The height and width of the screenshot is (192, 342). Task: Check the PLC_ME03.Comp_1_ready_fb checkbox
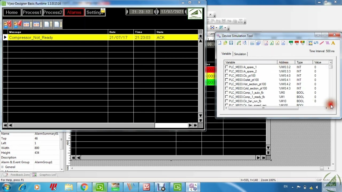click(x=227, y=97)
